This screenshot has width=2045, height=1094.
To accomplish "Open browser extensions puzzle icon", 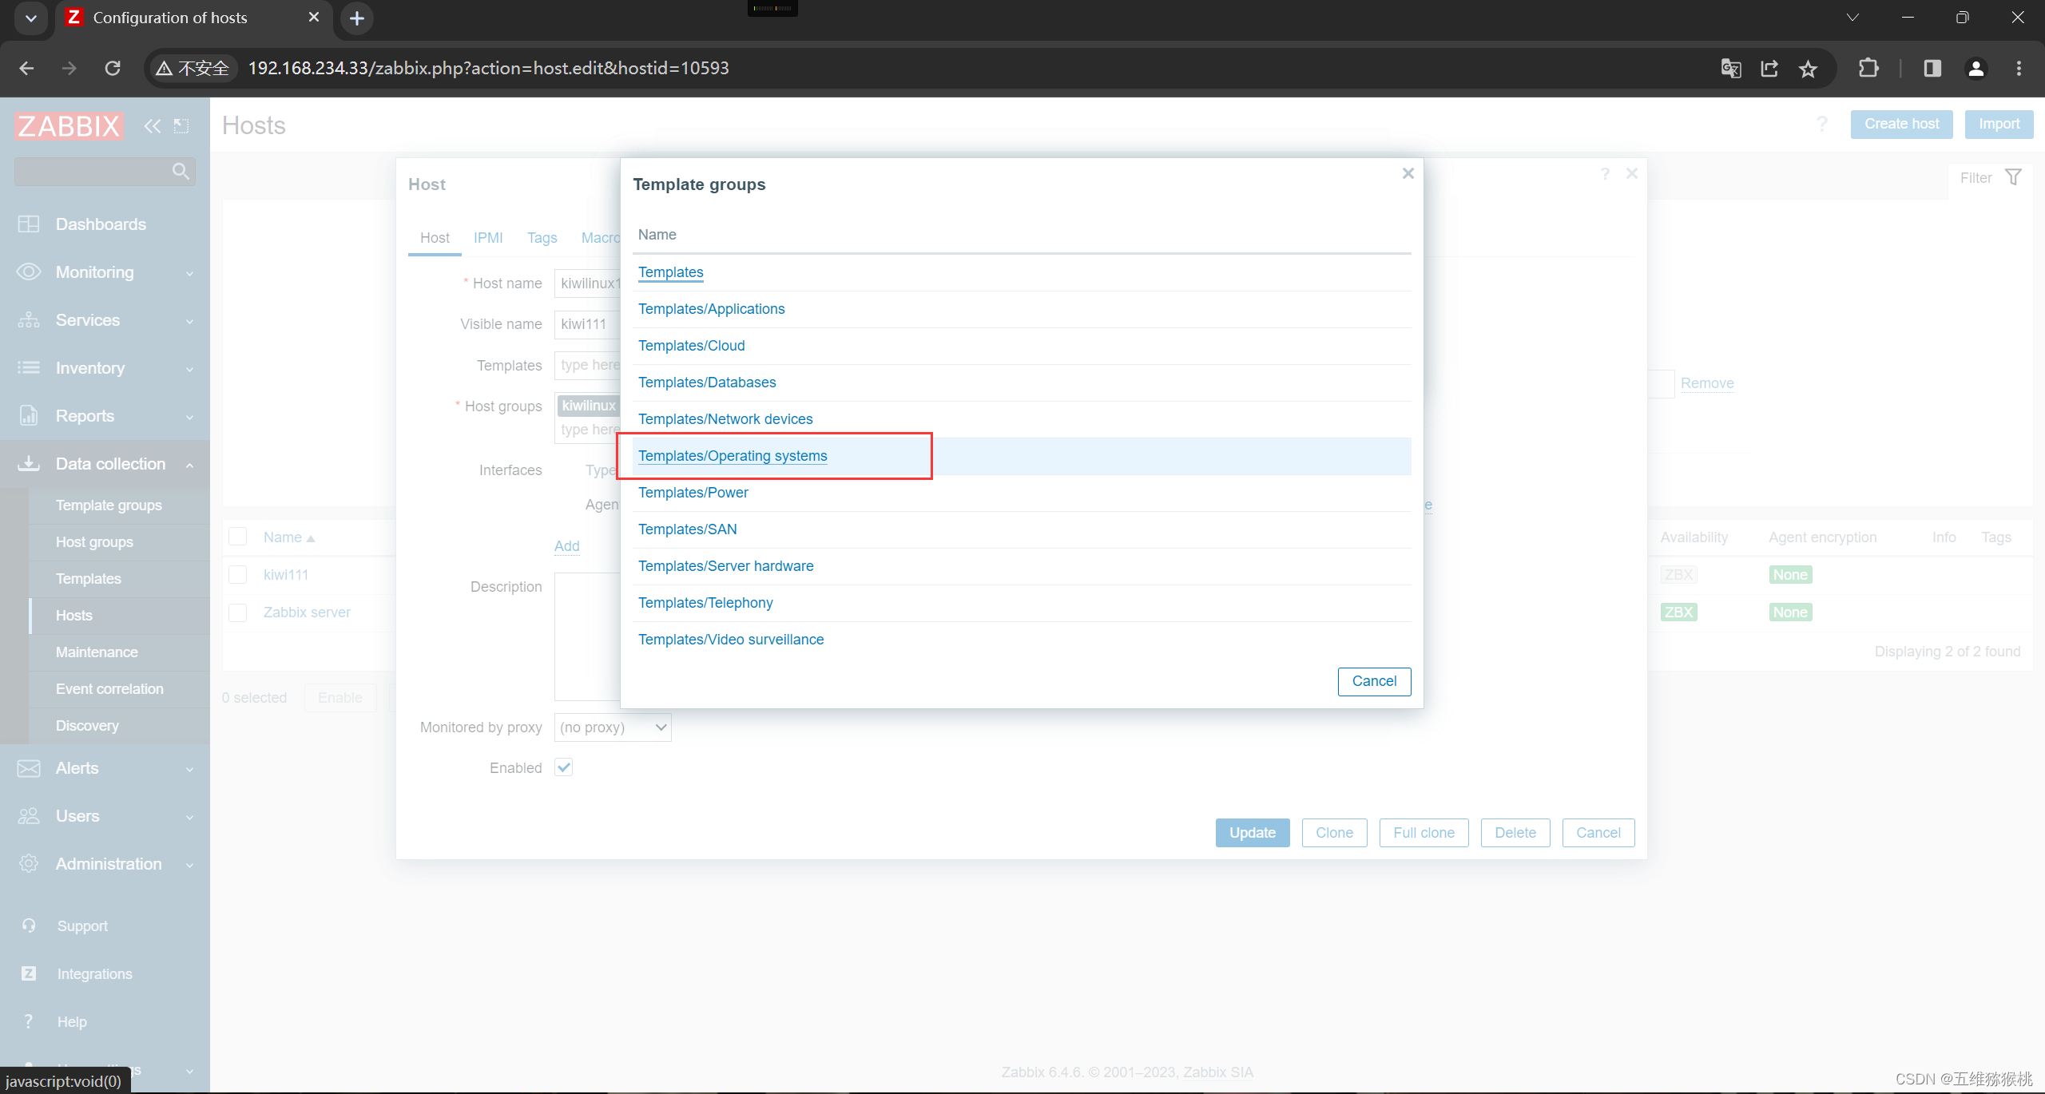I will 1868,69.
